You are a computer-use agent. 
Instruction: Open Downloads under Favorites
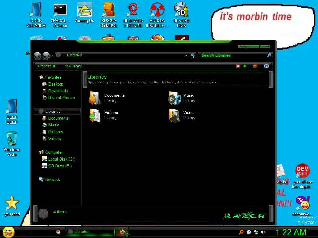[55, 91]
